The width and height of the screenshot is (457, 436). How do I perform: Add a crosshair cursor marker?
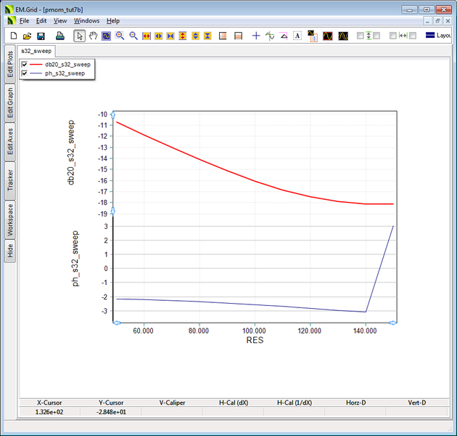[x=255, y=36]
